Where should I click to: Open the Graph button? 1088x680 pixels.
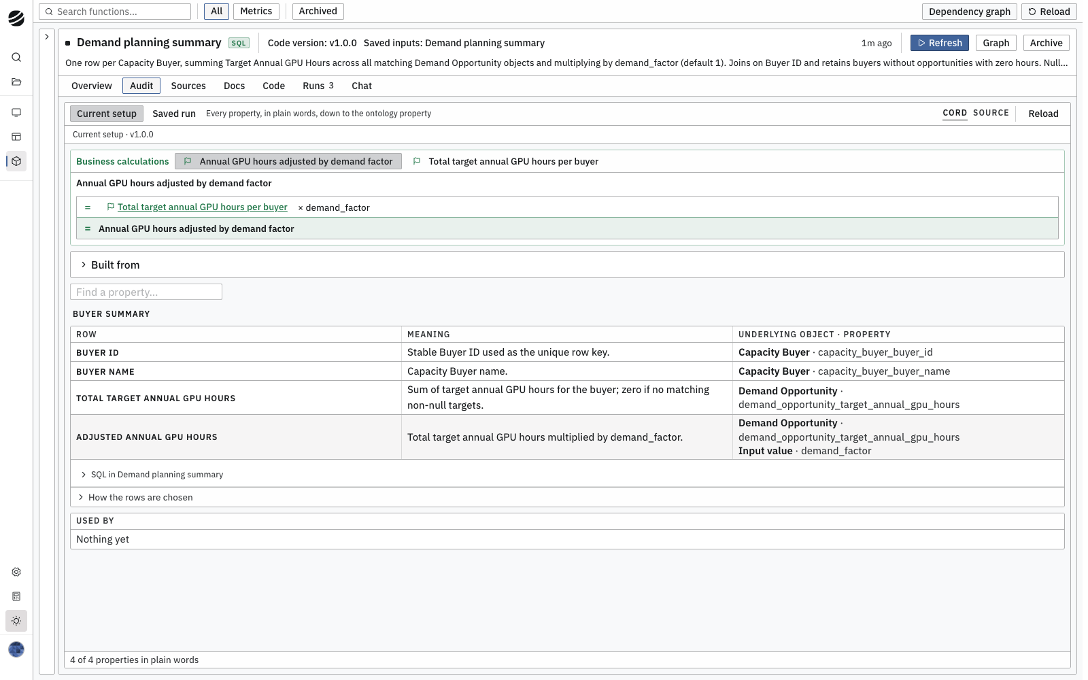[996, 43]
